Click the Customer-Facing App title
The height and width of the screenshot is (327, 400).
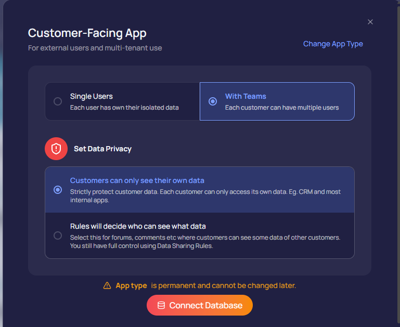[x=87, y=33]
